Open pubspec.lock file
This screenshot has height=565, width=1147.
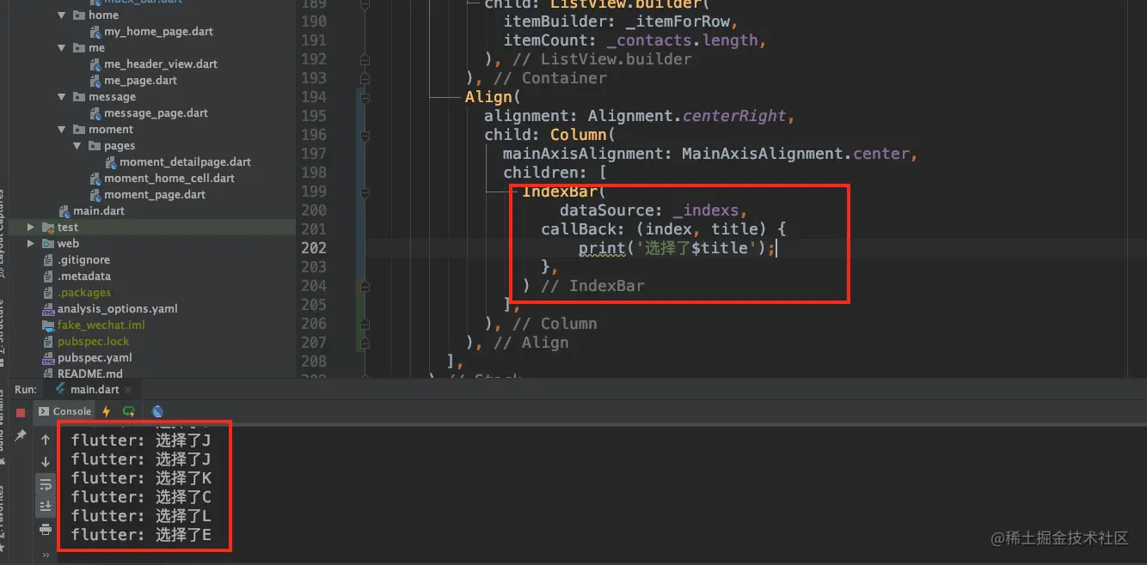(94, 342)
